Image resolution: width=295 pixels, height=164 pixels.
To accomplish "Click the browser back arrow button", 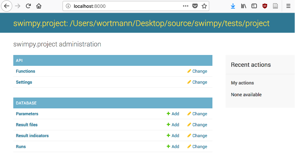I will pos(7,6).
